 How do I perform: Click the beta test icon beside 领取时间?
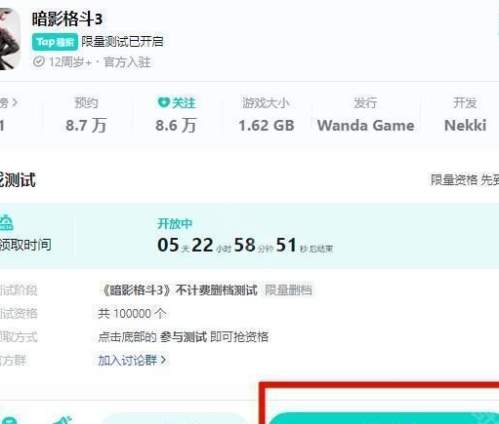(6, 222)
